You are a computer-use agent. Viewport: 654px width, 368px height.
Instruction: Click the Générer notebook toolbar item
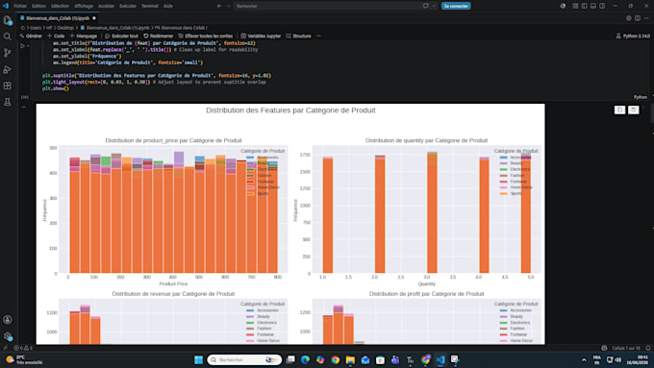coord(32,36)
